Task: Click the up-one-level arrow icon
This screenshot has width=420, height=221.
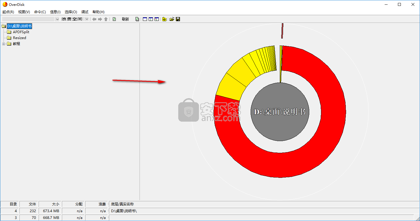Action: pyautogui.click(x=106, y=19)
